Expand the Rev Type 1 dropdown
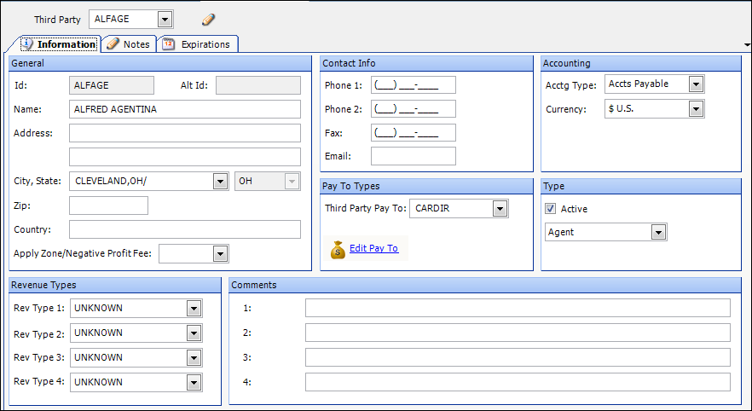 194,309
